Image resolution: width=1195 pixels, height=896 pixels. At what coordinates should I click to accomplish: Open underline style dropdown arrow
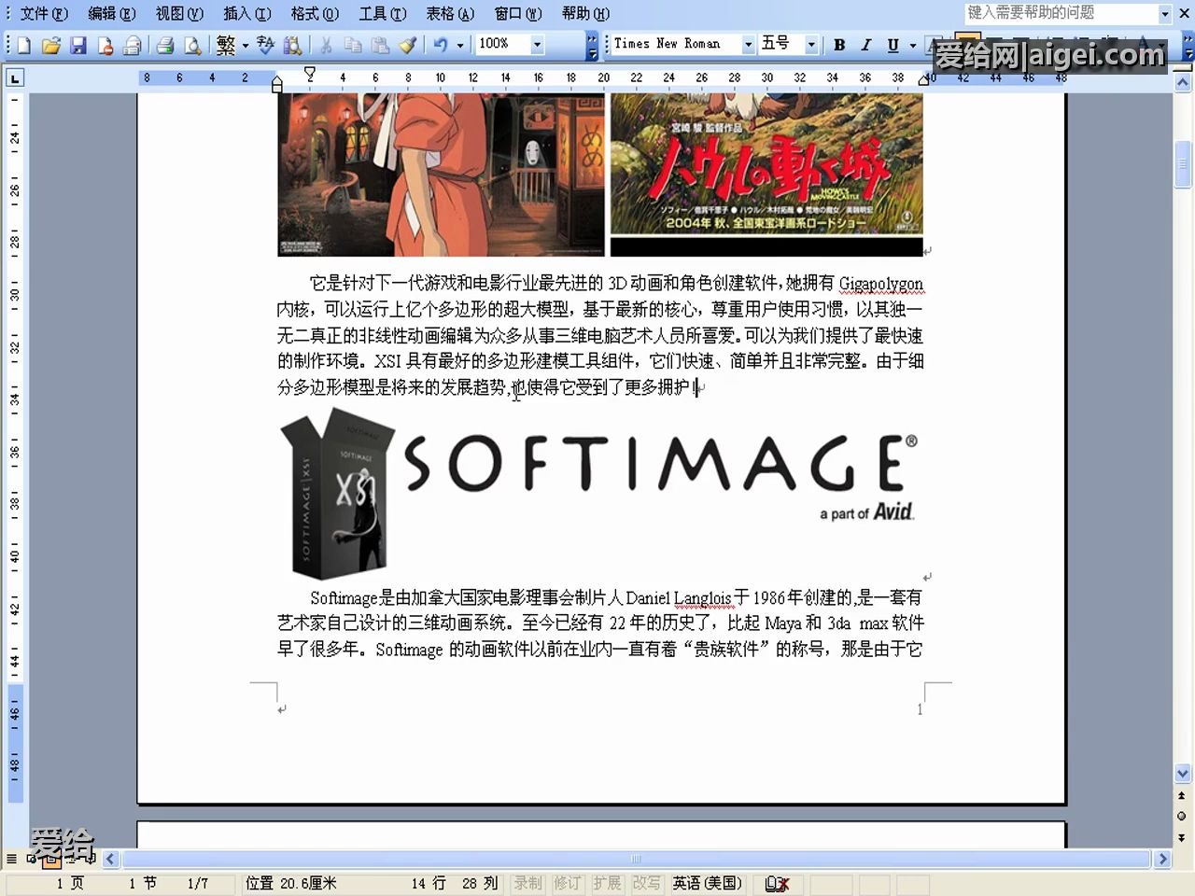click(x=912, y=45)
